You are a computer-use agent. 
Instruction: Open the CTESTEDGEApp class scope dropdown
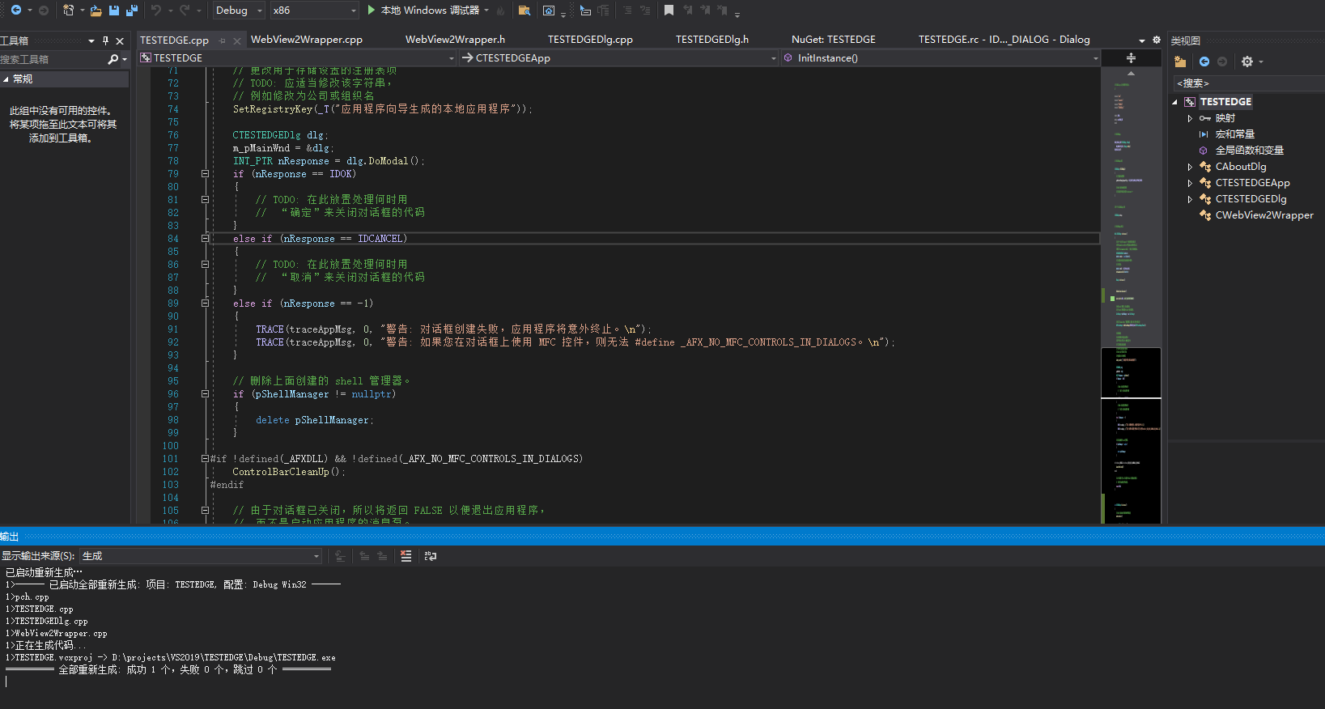pyautogui.click(x=619, y=57)
